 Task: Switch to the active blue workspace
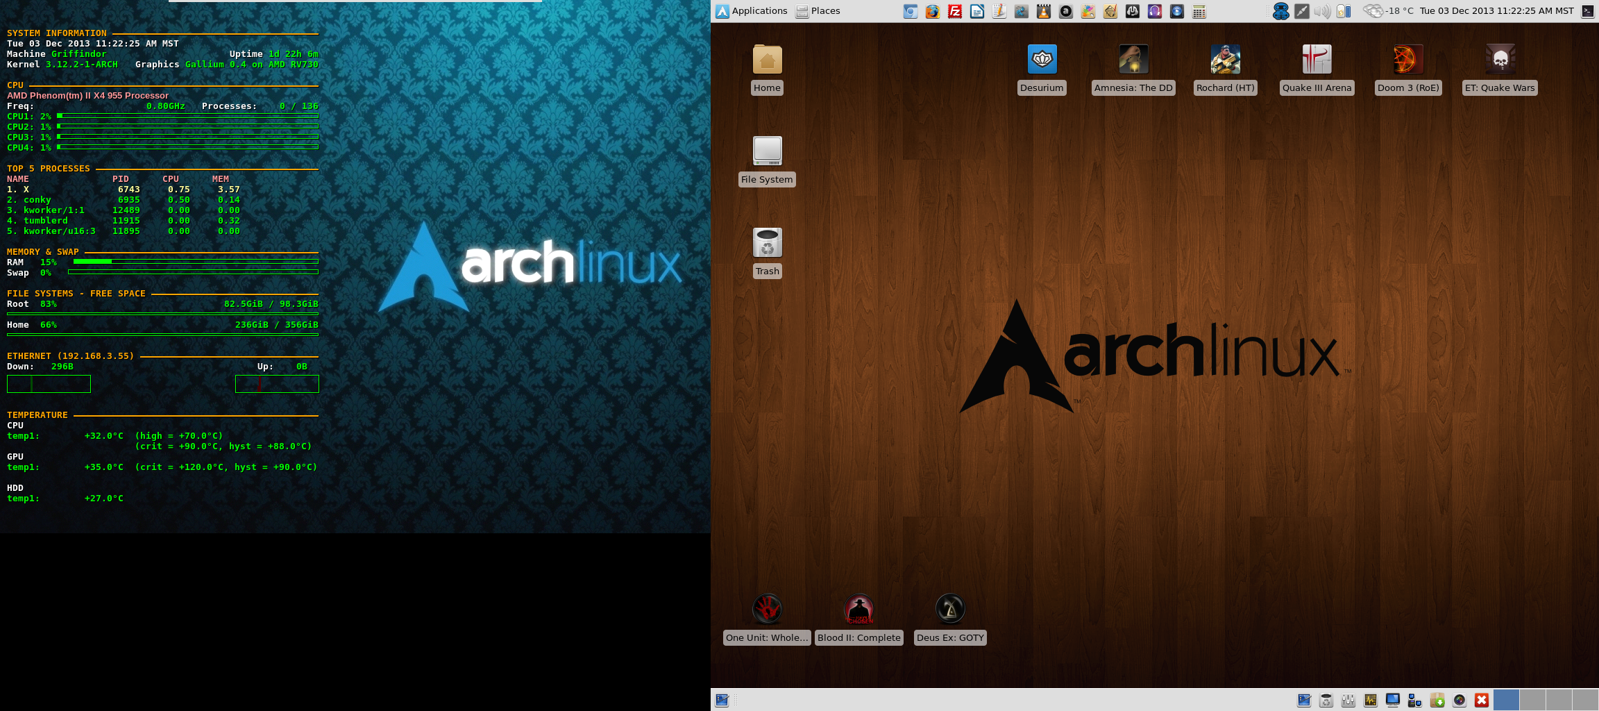[1506, 700]
